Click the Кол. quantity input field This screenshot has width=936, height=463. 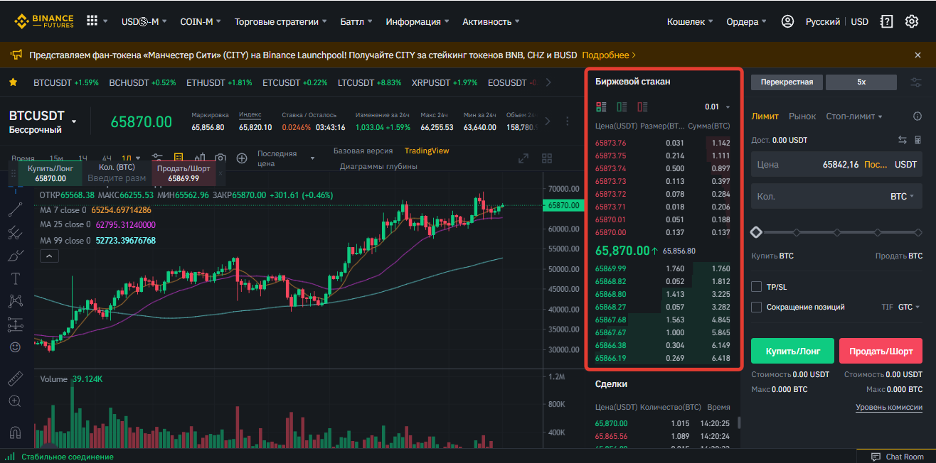pyautogui.click(x=836, y=197)
